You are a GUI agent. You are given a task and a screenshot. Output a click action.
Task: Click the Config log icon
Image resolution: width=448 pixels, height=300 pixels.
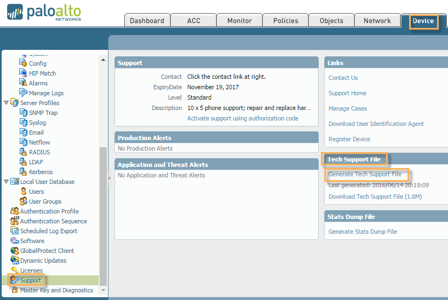coord(23,63)
